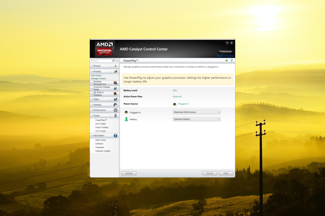Click the Apply button
The width and height of the screenshot is (325, 216).
tap(226, 173)
